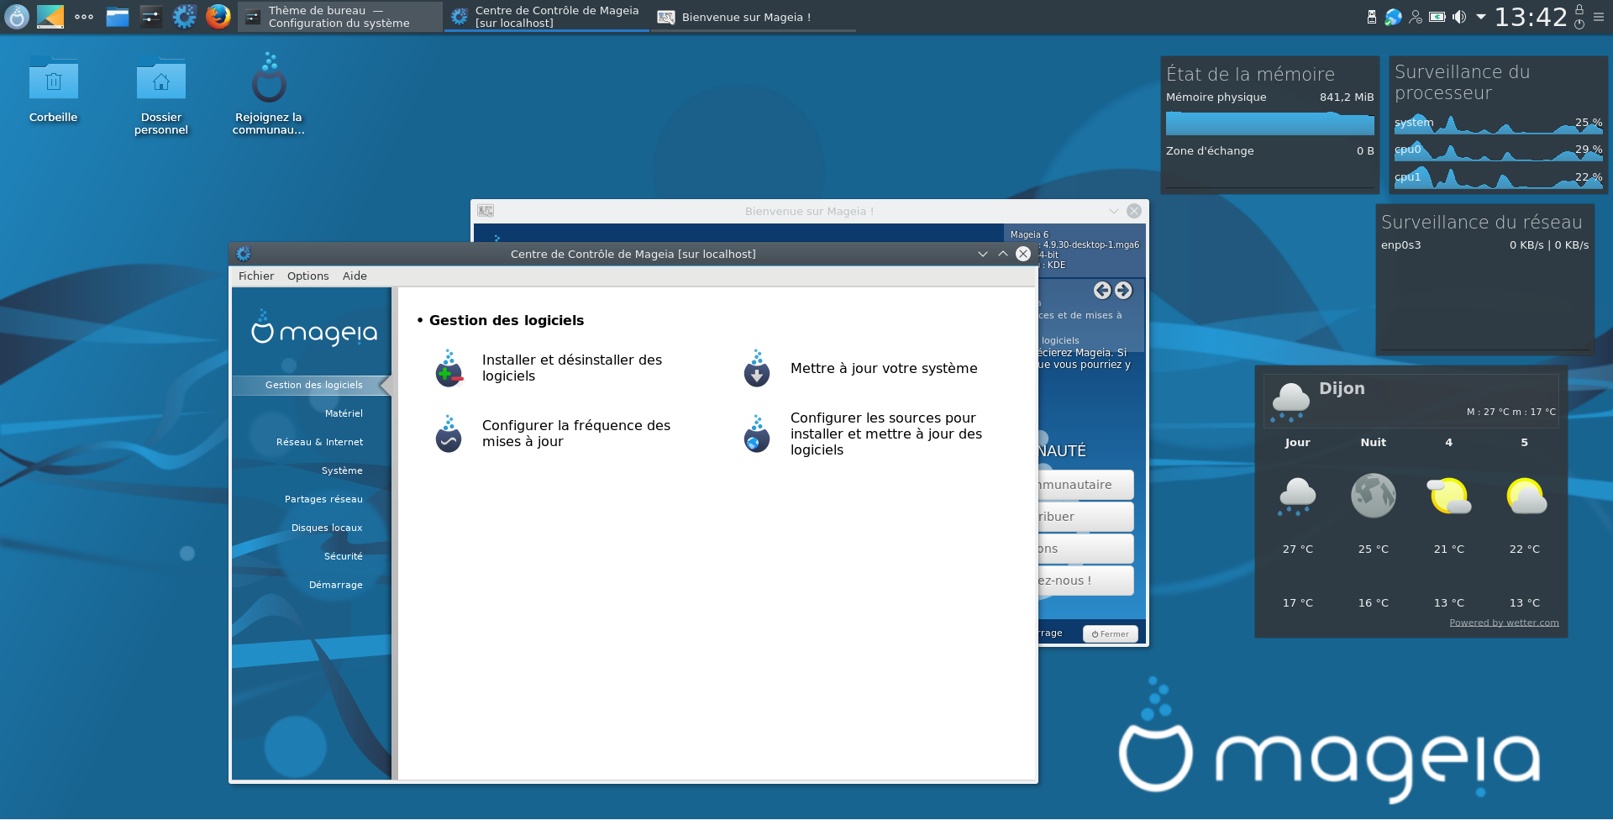This screenshot has height=820, width=1613.
Task: Click the partially hidden 'munautaire' button in Bienvenue
Action: [x=1085, y=485]
